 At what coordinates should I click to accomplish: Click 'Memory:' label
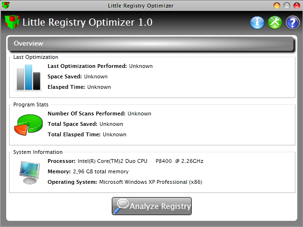pyautogui.click(x=59, y=171)
